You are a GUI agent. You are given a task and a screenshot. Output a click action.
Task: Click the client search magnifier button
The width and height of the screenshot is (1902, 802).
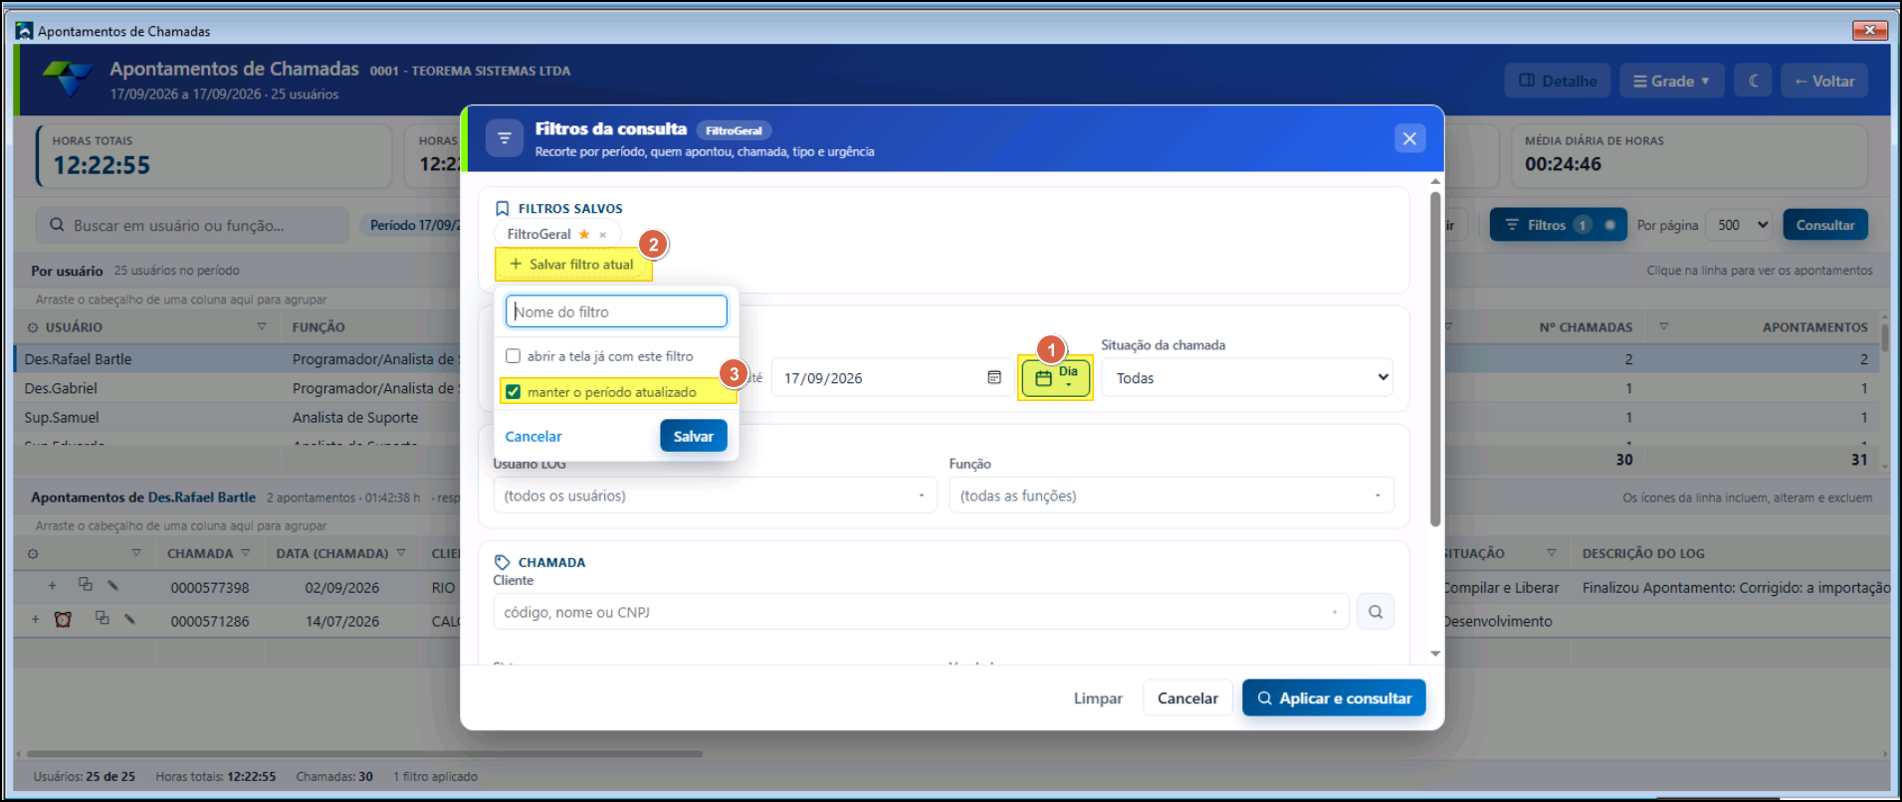click(x=1374, y=612)
